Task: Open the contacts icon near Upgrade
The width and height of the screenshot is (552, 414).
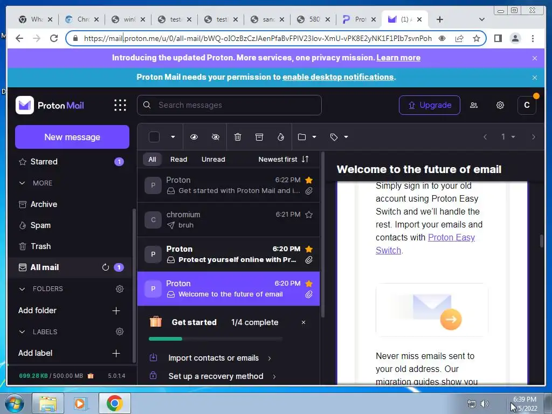Action: point(474,105)
